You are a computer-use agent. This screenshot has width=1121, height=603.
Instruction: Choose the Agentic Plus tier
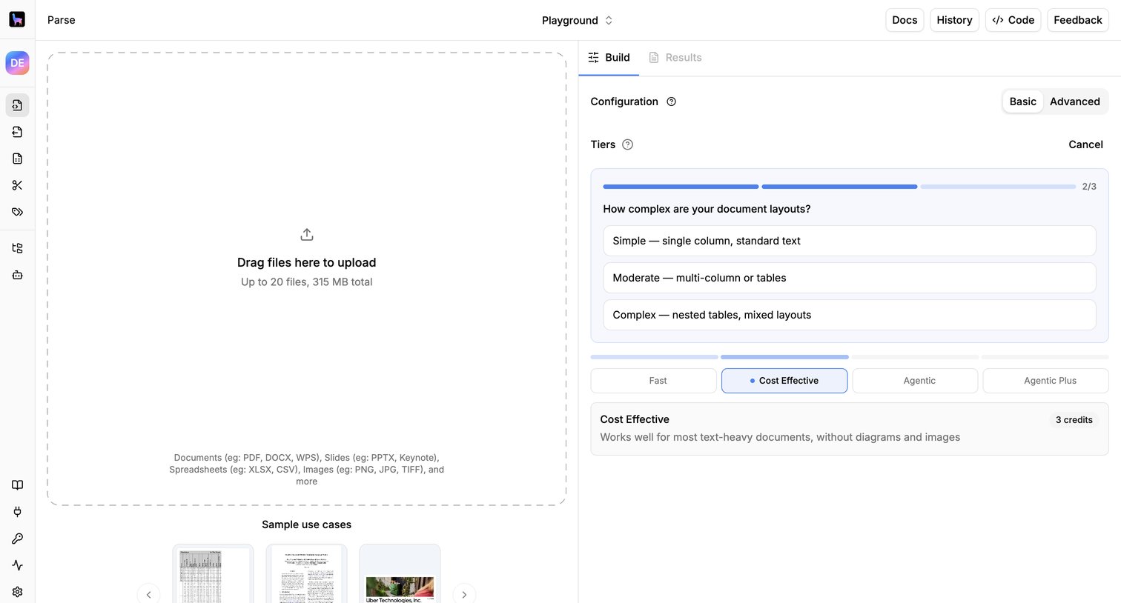(x=1046, y=381)
